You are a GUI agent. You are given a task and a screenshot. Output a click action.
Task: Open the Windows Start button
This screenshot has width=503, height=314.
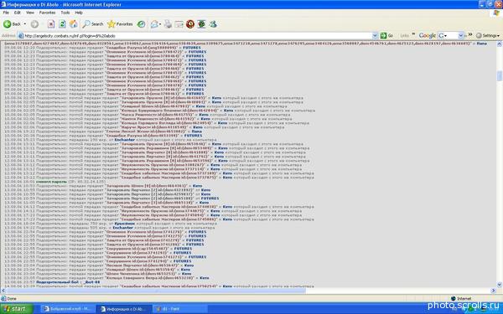[x=16, y=309]
